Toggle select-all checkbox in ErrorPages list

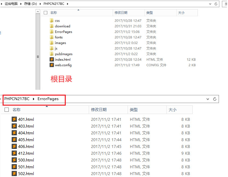pos(7,110)
